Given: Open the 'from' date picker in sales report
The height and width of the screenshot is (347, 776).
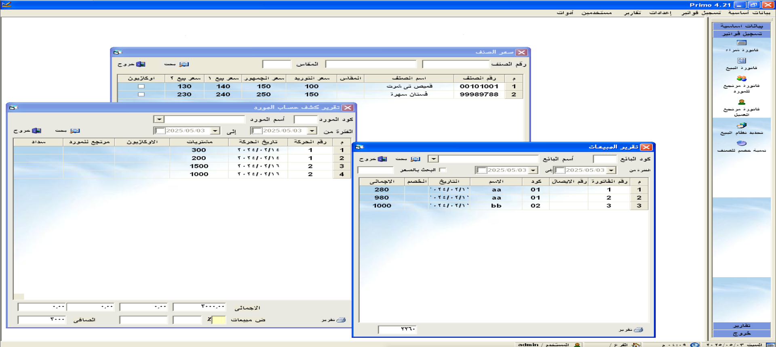Looking at the screenshot, I should pyautogui.click(x=612, y=170).
